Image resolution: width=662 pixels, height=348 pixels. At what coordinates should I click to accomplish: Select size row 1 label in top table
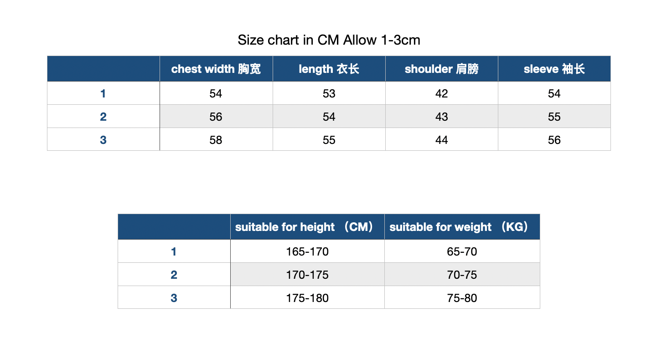click(103, 93)
